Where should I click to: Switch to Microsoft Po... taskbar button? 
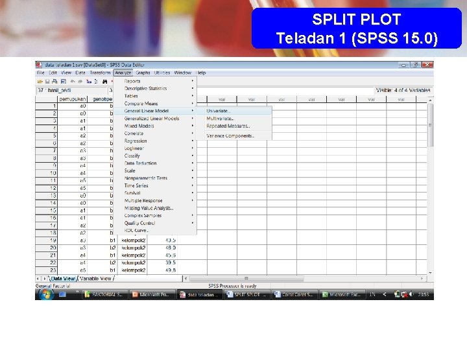point(152,294)
